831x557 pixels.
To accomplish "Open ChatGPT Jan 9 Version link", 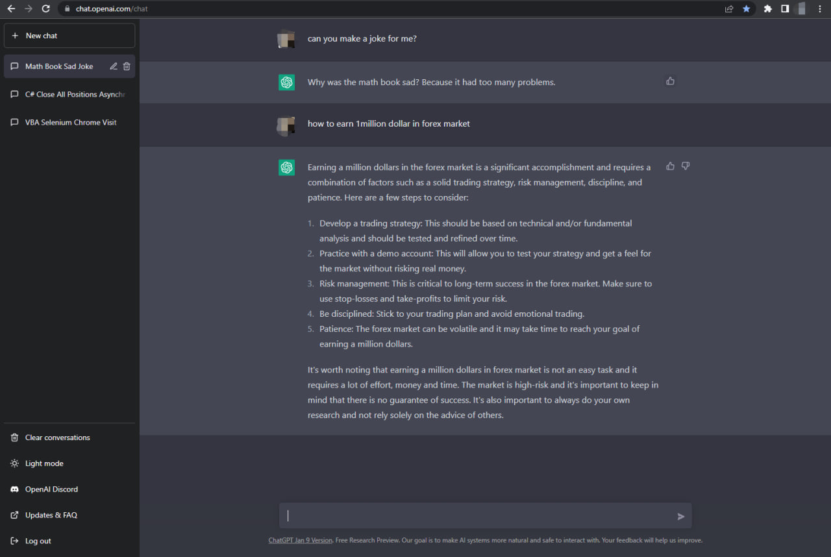I will click(301, 540).
